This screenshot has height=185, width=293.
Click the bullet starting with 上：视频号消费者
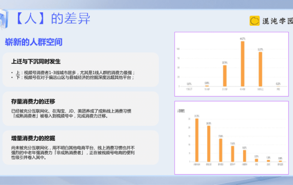[73, 72]
